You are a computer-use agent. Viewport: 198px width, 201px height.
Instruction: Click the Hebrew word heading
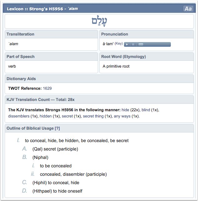99,21
